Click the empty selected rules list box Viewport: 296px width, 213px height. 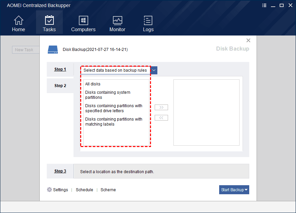(206, 113)
